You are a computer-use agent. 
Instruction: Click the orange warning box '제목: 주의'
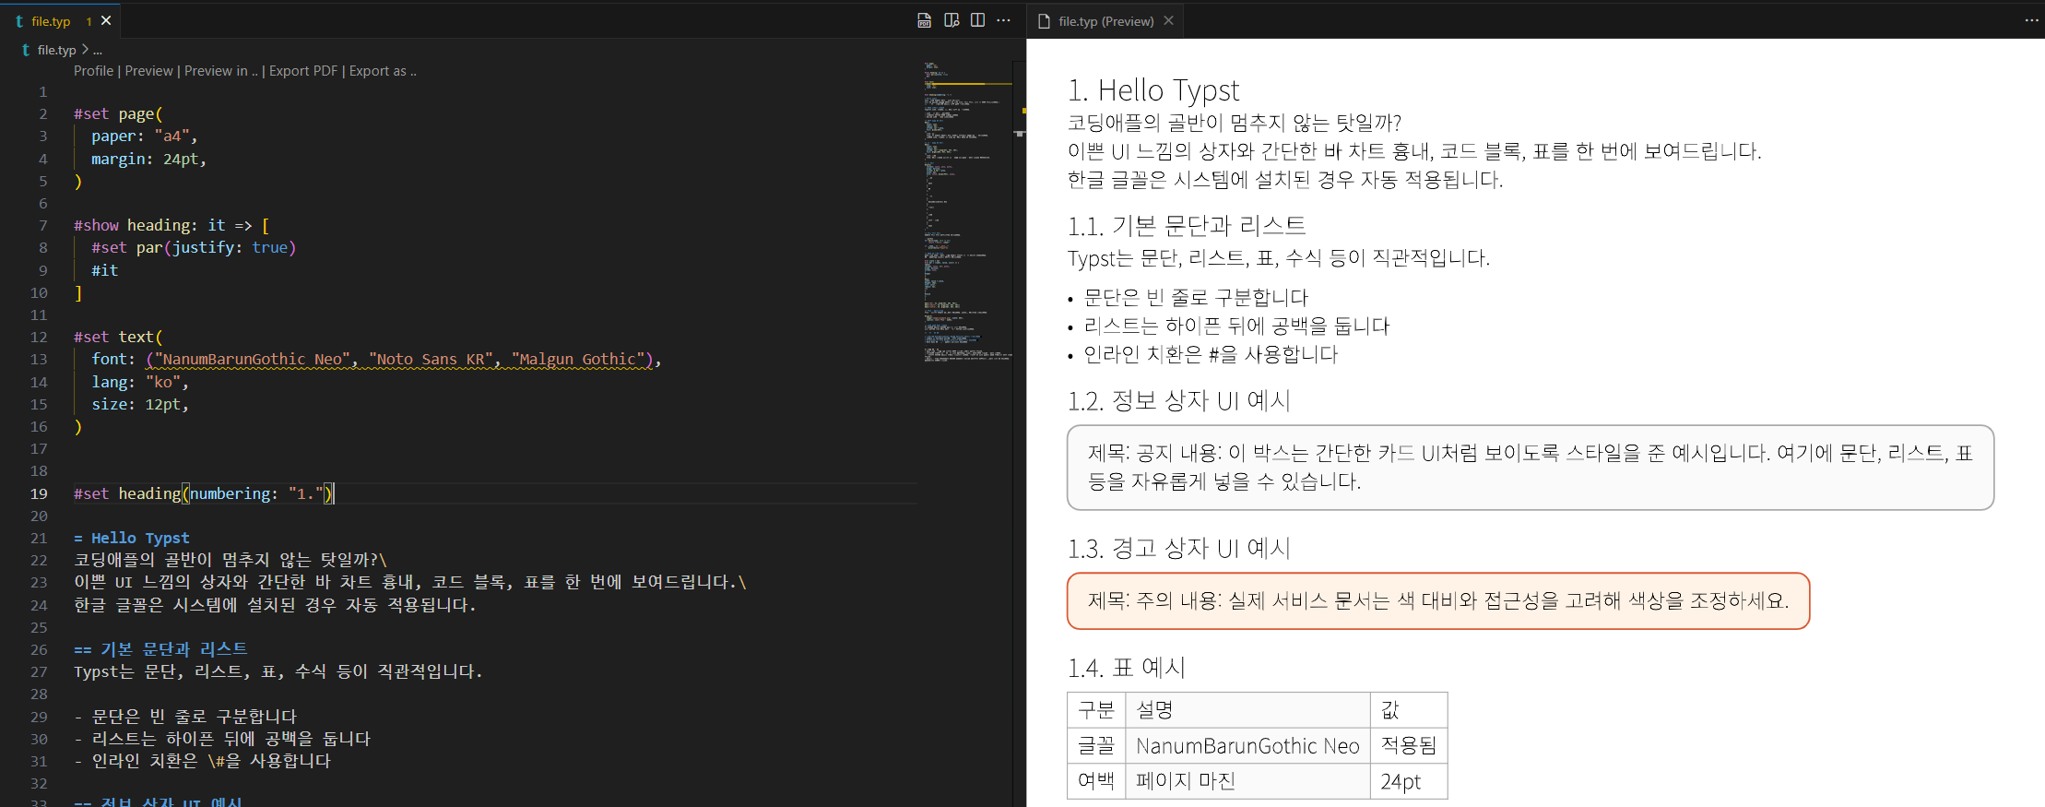point(1438,601)
